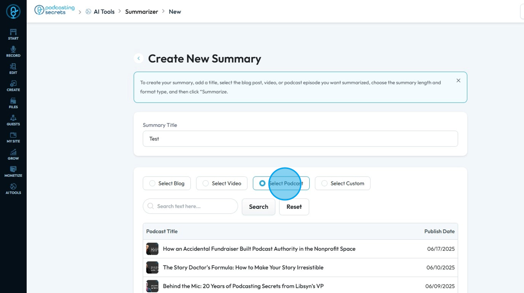Open the Start section in sidebar
The height and width of the screenshot is (293, 524).
(x=13, y=34)
